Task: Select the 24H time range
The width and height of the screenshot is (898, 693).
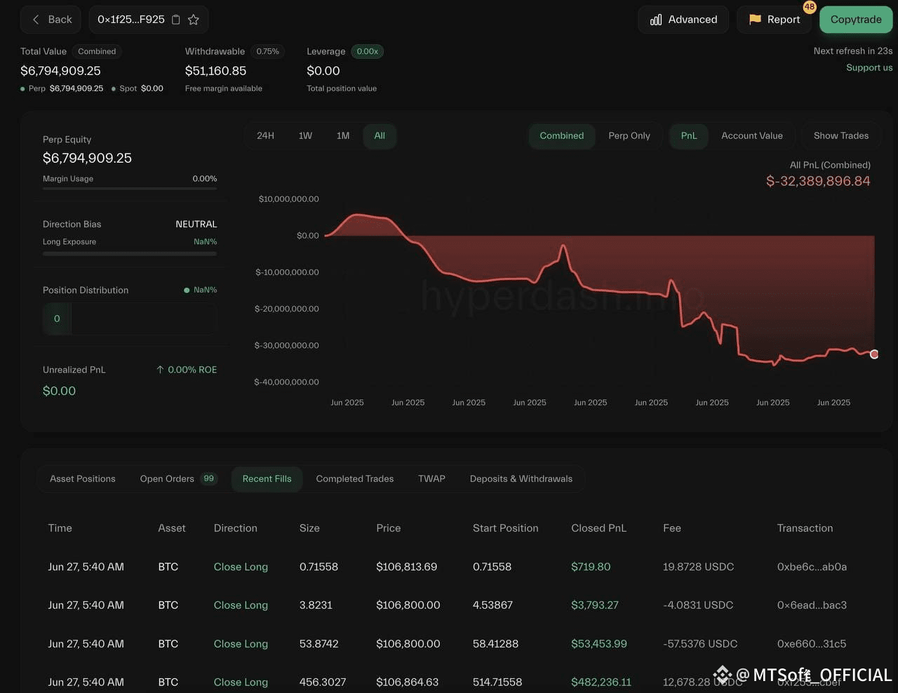Action: [265, 135]
